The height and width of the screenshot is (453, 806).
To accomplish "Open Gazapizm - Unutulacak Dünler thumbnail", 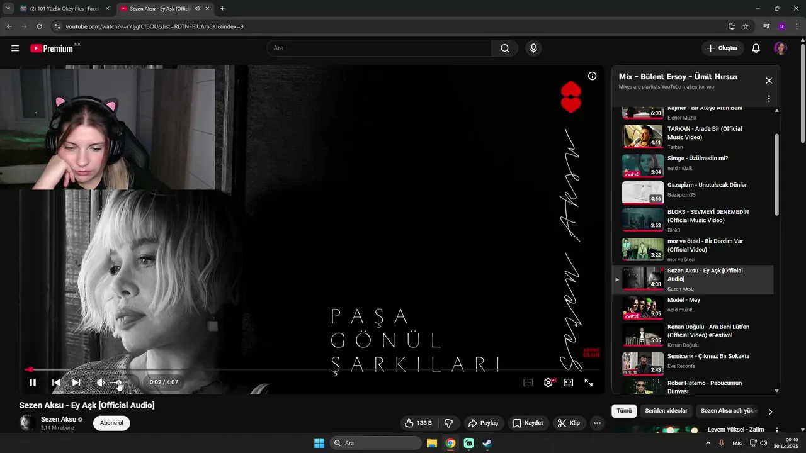I will 643,193.
